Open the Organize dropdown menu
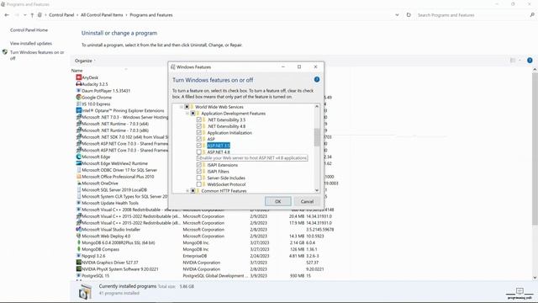Viewport: 538px width, 303px height. (x=85, y=61)
